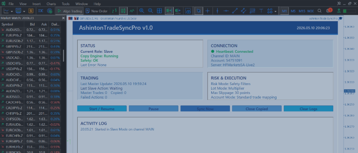Expand the profiles dropdown arrow
The width and height of the screenshot is (358, 153).
tap(24, 11)
